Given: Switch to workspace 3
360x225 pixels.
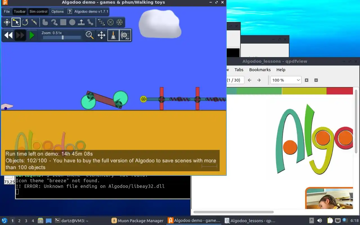Looking at the screenshot, I should (26, 221).
